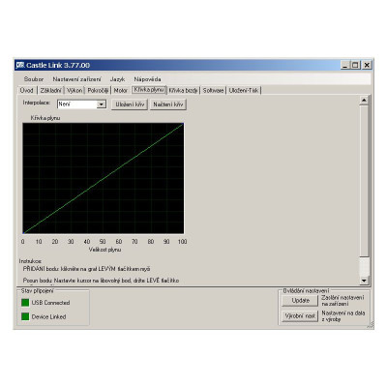Open the Soubor menu
Screen dimensions: 387x387
34,79
